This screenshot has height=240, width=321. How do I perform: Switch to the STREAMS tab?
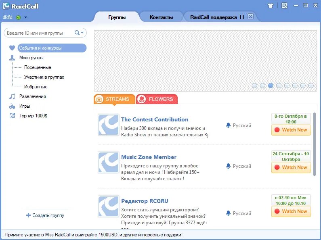114,99
